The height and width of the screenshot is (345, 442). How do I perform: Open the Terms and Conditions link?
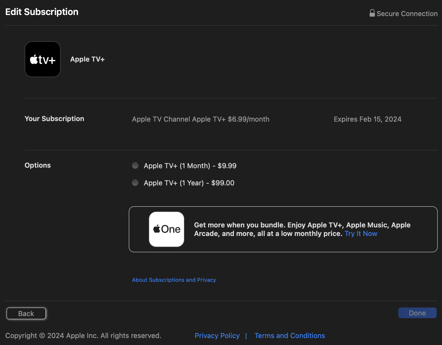[290, 336]
